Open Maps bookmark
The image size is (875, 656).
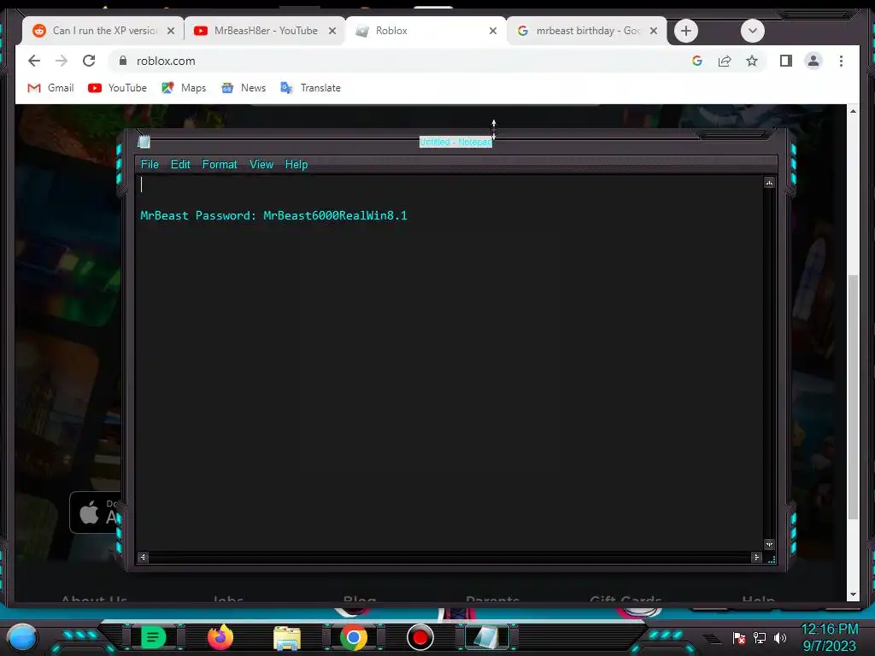[184, 88]
